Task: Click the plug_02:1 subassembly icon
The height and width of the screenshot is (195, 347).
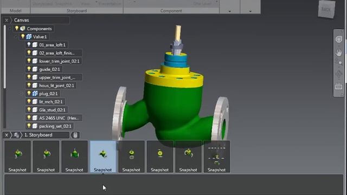Action: click(x=35, y=94)
